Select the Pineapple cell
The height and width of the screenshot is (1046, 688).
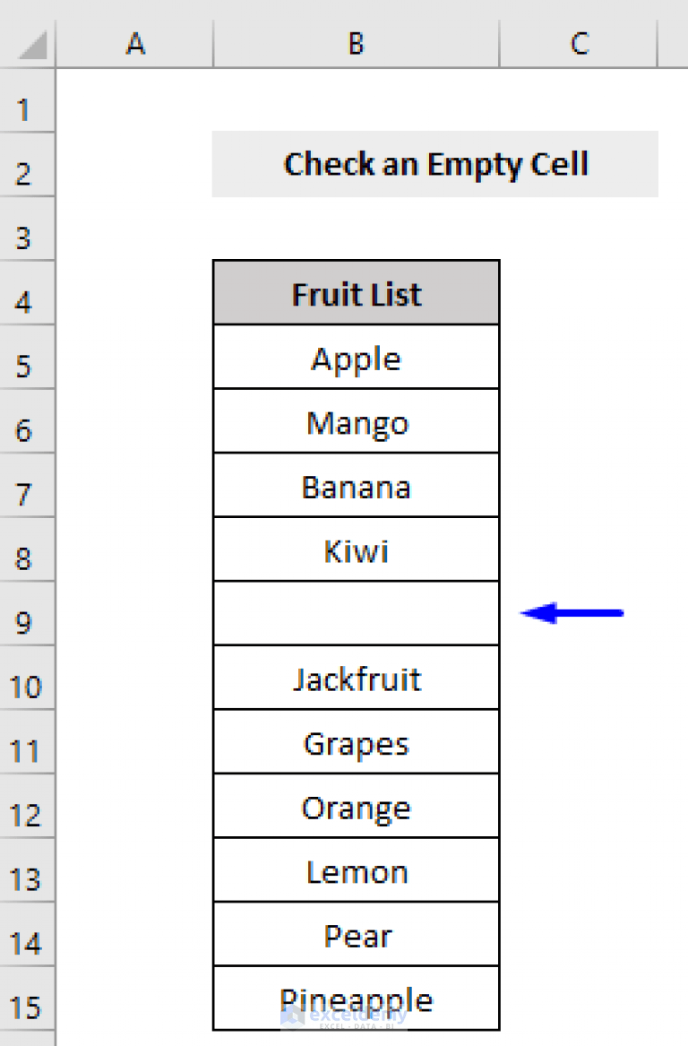[356, 998]
